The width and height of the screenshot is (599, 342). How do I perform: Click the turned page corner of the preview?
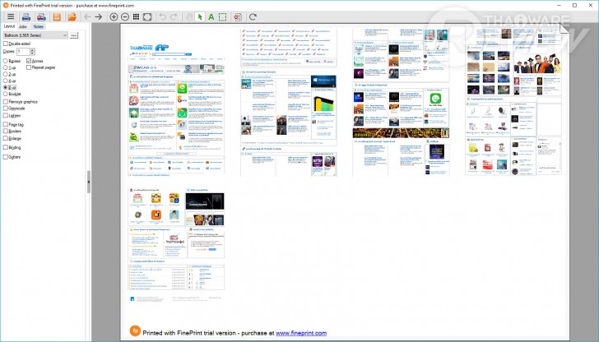[x=564, y=29]
